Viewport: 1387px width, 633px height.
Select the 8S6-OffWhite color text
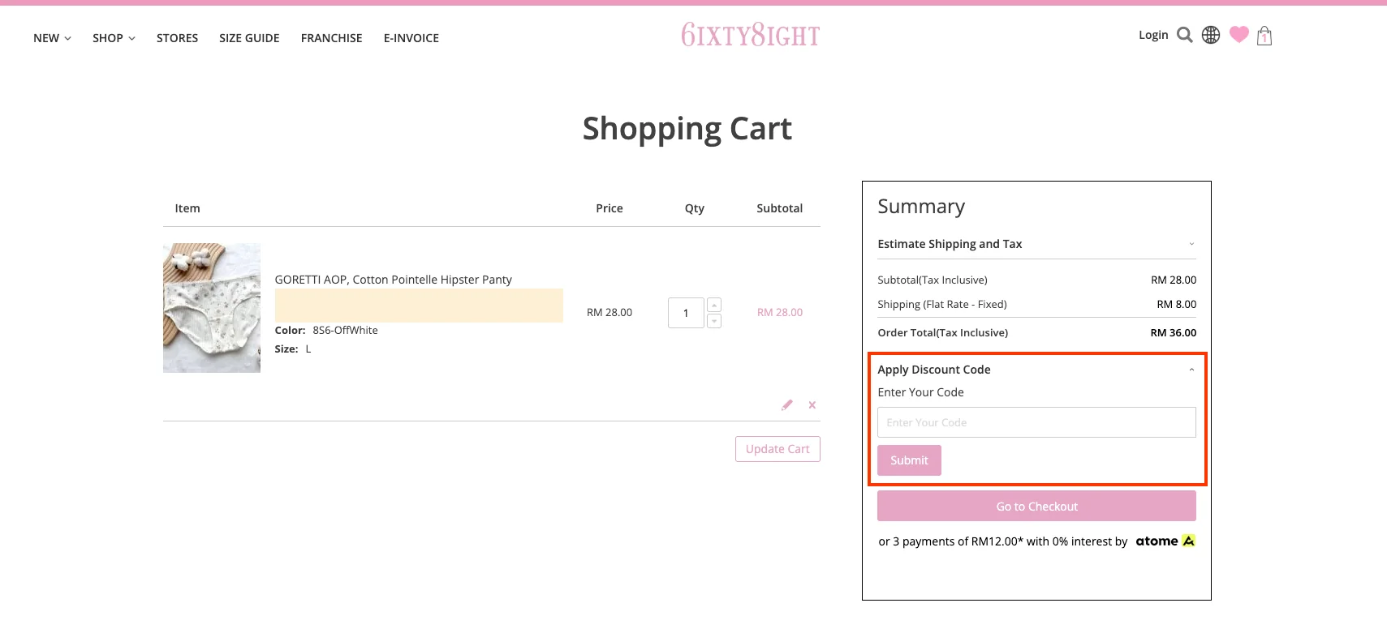[346, 330]
